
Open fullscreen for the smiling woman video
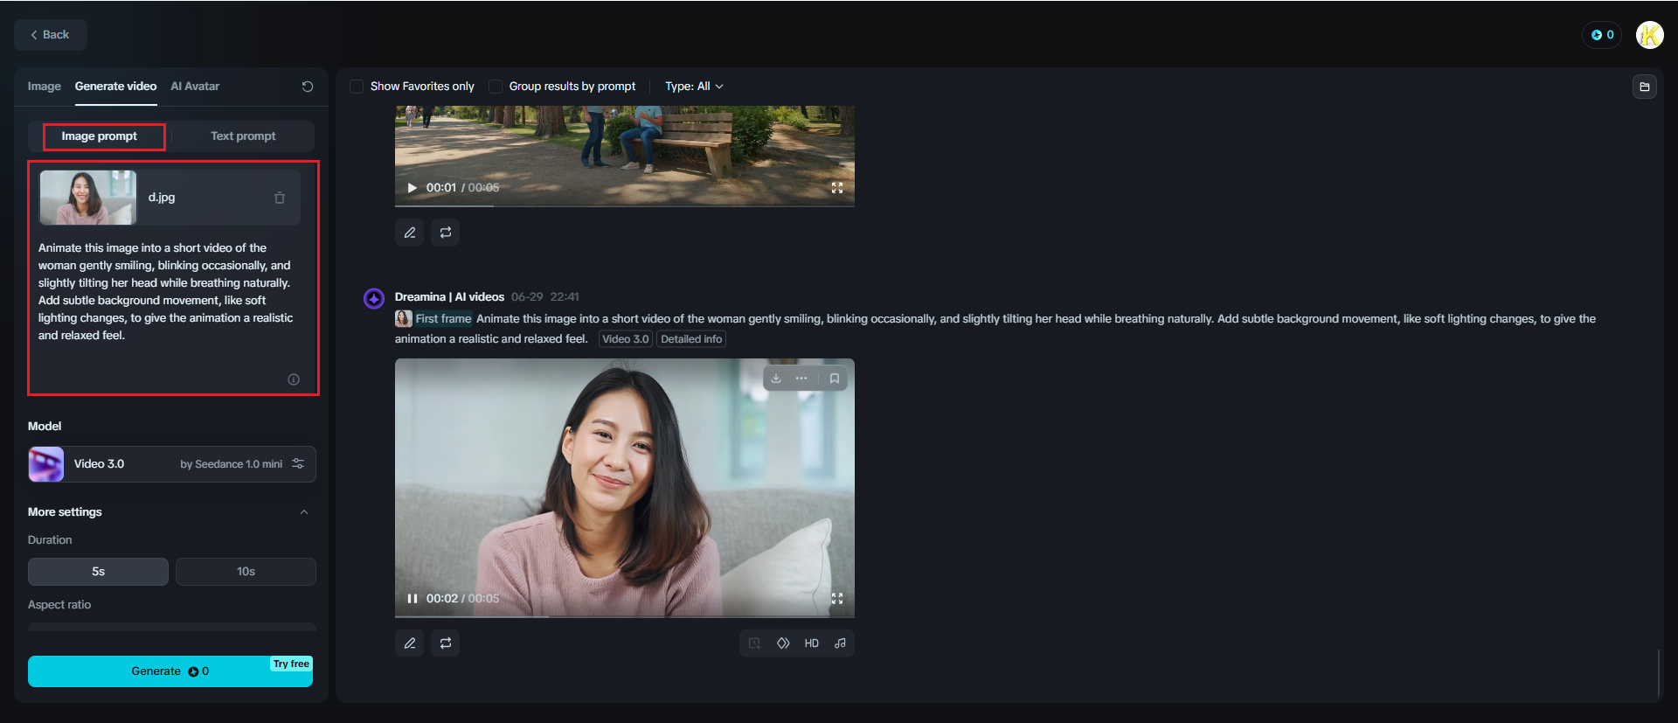tap(837, 599)
